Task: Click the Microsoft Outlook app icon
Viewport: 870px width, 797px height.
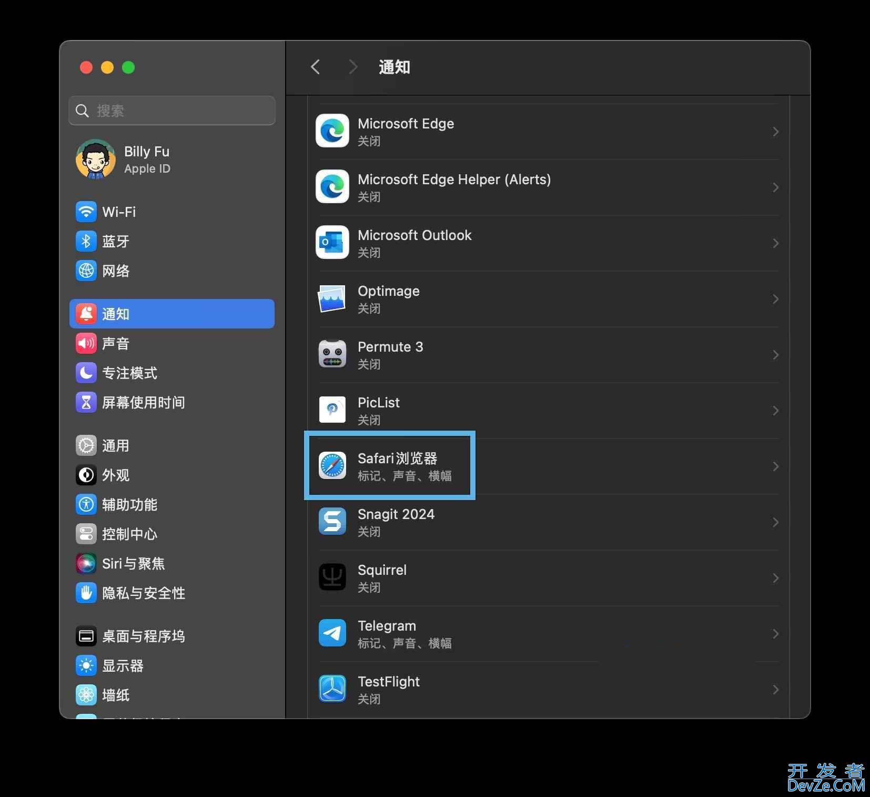Action: [x=332, y=243]
